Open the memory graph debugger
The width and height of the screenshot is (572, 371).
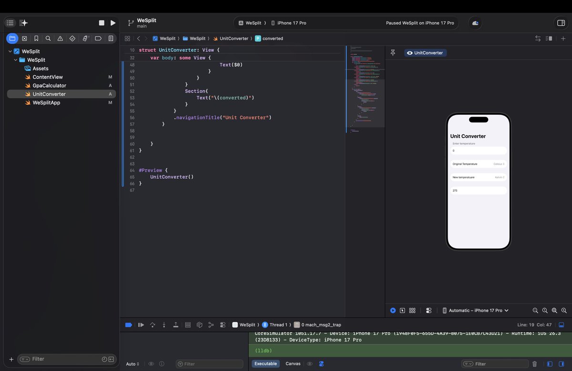tap(211, 325)
